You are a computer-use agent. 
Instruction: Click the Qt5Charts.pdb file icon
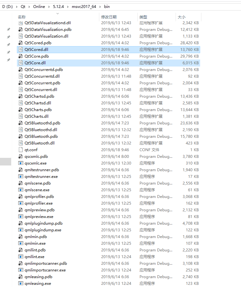tap(21, 110)
